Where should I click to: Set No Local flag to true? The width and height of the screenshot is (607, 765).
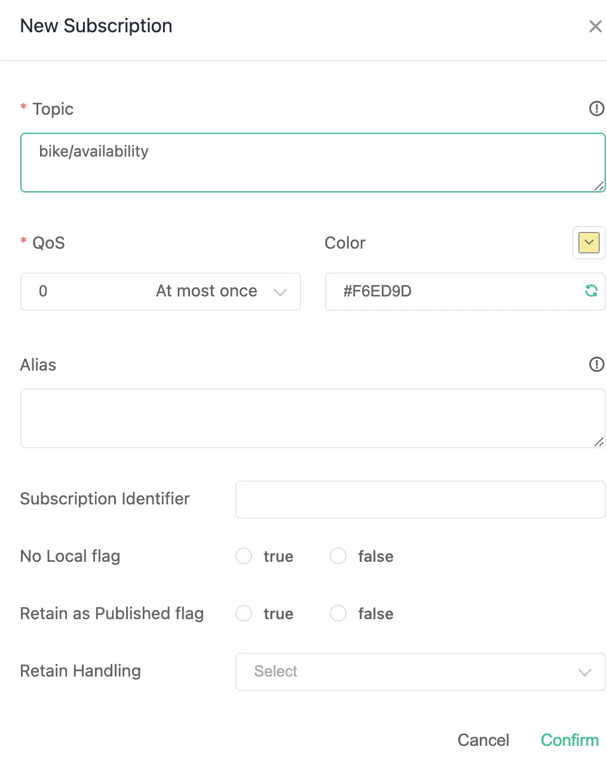(244, 556)
